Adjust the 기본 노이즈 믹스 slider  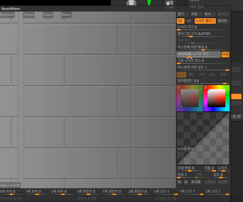203,61
